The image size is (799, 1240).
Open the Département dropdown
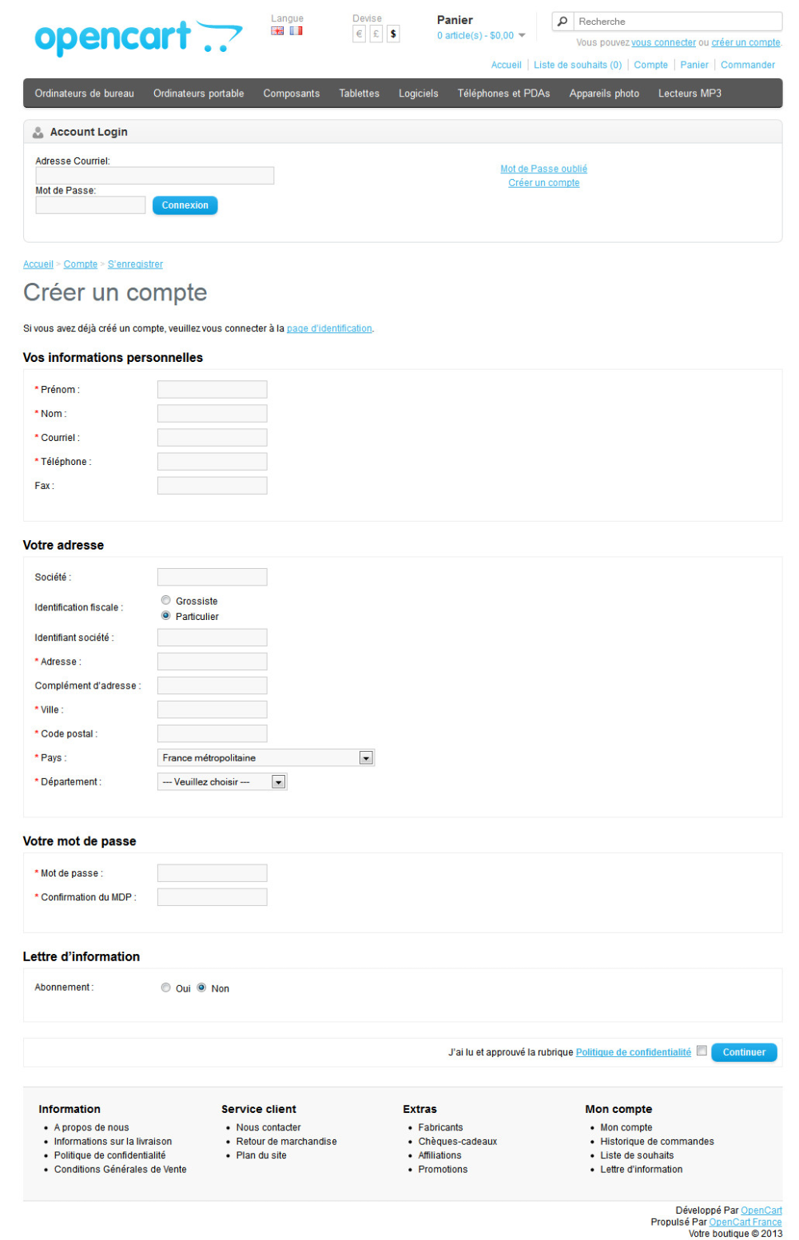click(222, 781)
